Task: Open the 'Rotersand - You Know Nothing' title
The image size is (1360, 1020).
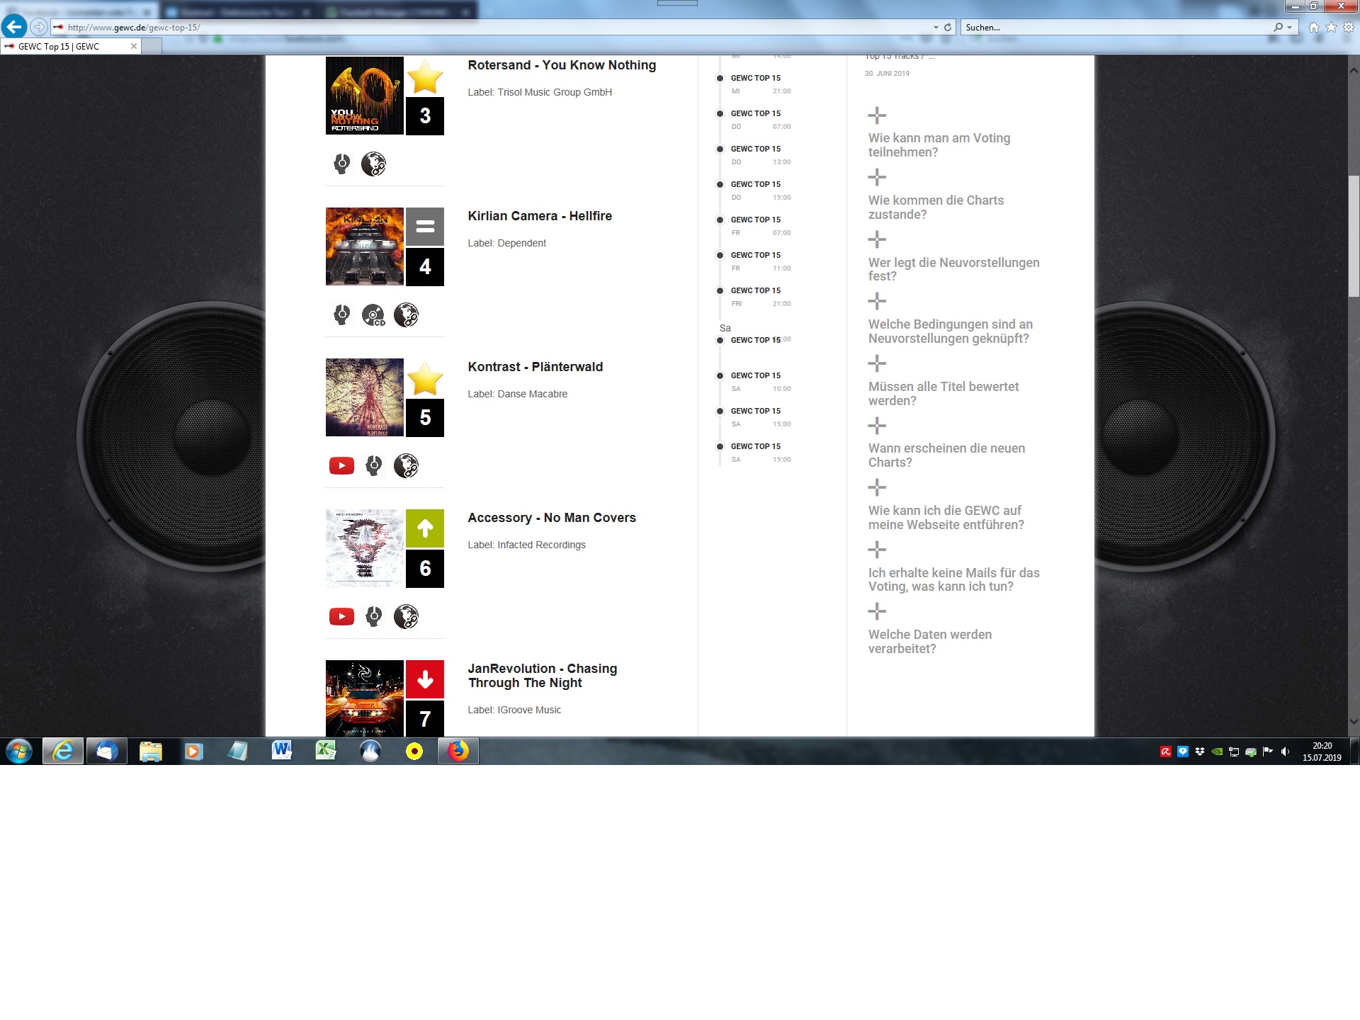Action: 562,65
